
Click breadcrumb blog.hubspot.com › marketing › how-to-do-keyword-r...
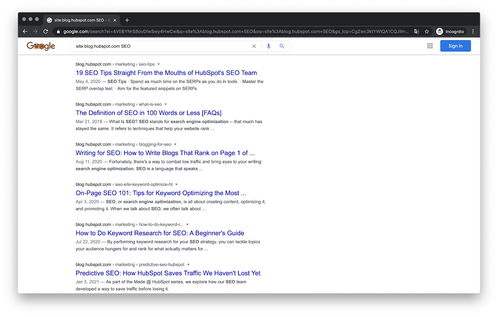(x=129, y=225)
